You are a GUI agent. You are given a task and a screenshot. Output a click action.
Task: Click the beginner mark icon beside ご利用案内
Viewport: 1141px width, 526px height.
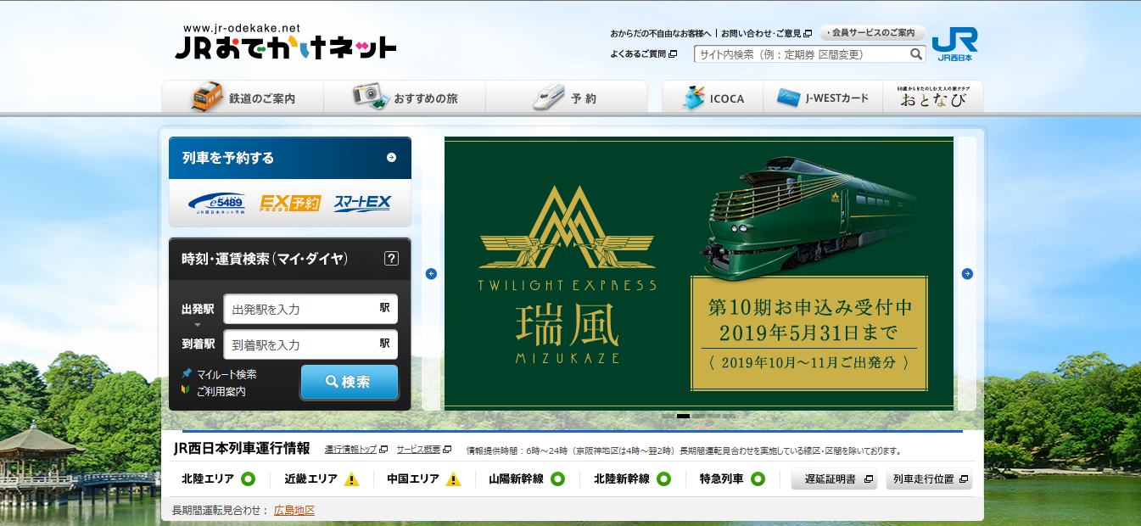click(187, 391)
